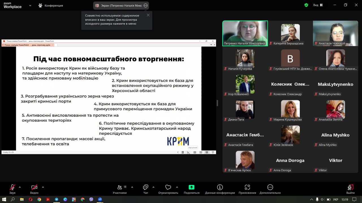The width and height of the screenshot is (362, 203).
Task: Close the shared content notification popup
Action: click(x=148, y=15)
